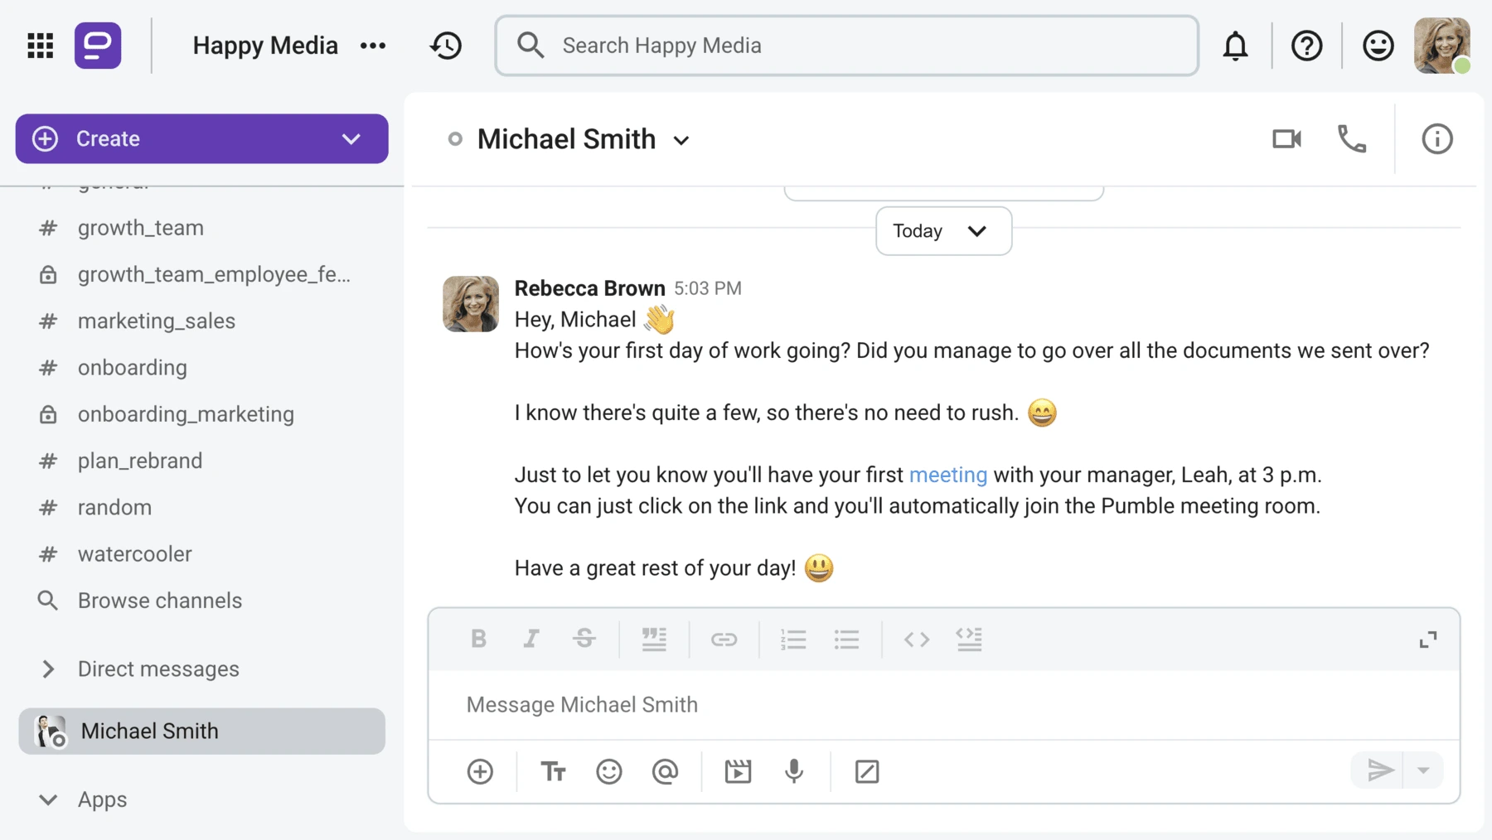
Task: Open the onboarding channel
Action: (x=132, y=367)
